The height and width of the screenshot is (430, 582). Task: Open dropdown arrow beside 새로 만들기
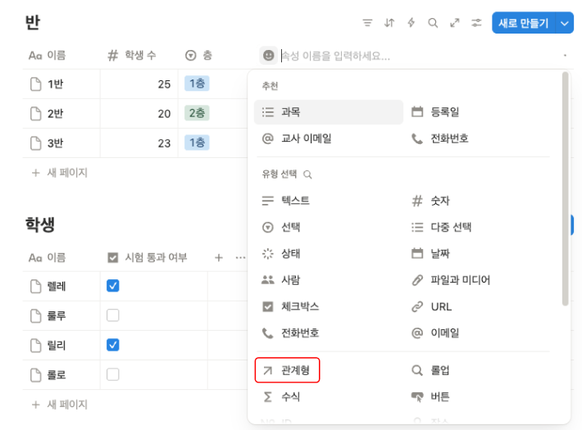(565, 23)
